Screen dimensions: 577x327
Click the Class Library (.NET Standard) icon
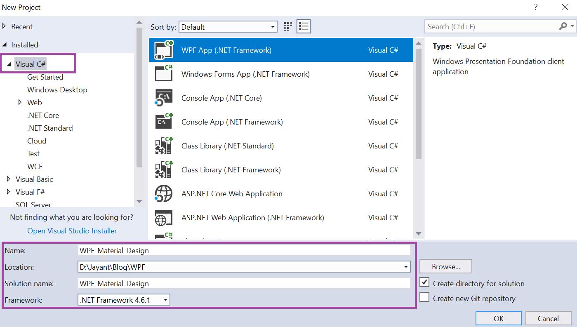coord(164,146)
